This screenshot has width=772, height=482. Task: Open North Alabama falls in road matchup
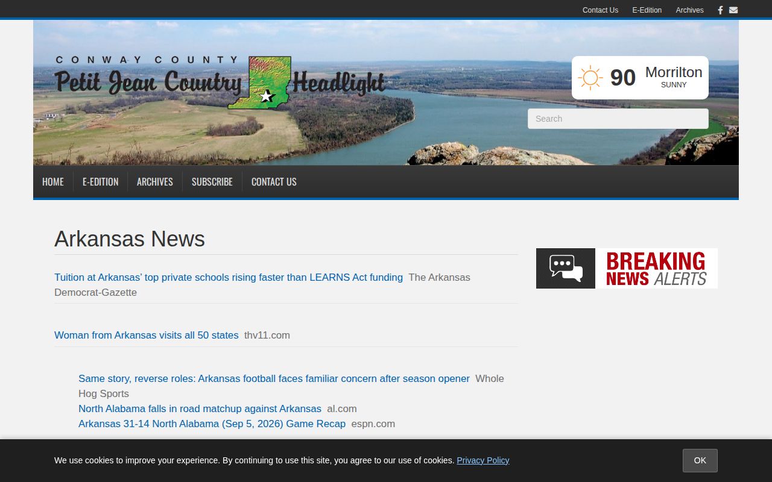point(200,408)
